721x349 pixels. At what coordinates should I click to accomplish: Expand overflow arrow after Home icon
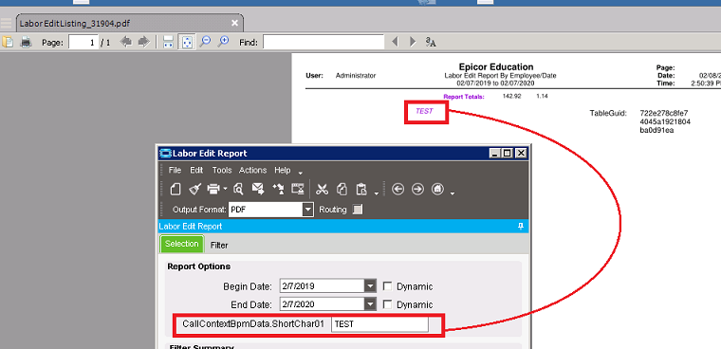[453, 193]
